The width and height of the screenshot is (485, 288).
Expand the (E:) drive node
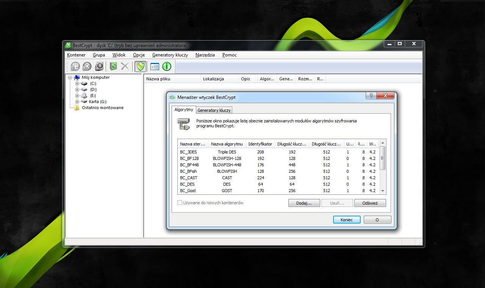[77, 95]
